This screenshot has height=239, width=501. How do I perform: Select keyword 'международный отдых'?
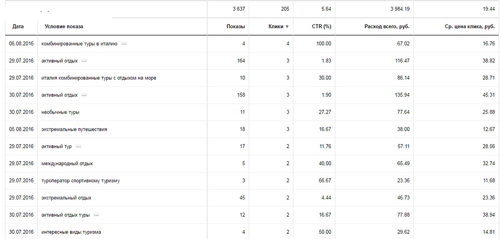click(67, 163)
